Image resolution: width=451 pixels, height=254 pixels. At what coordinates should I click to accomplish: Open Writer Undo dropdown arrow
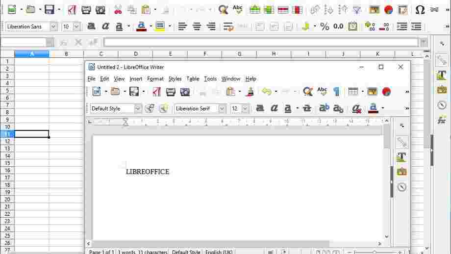(276, 92)
